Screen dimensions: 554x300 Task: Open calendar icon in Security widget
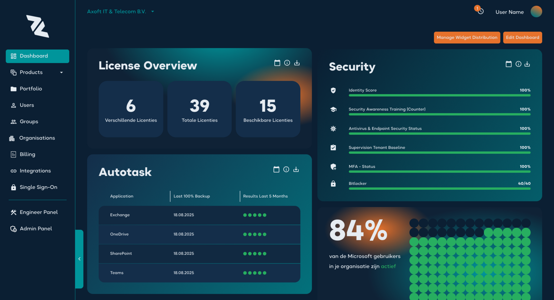(x=509, y=64)
